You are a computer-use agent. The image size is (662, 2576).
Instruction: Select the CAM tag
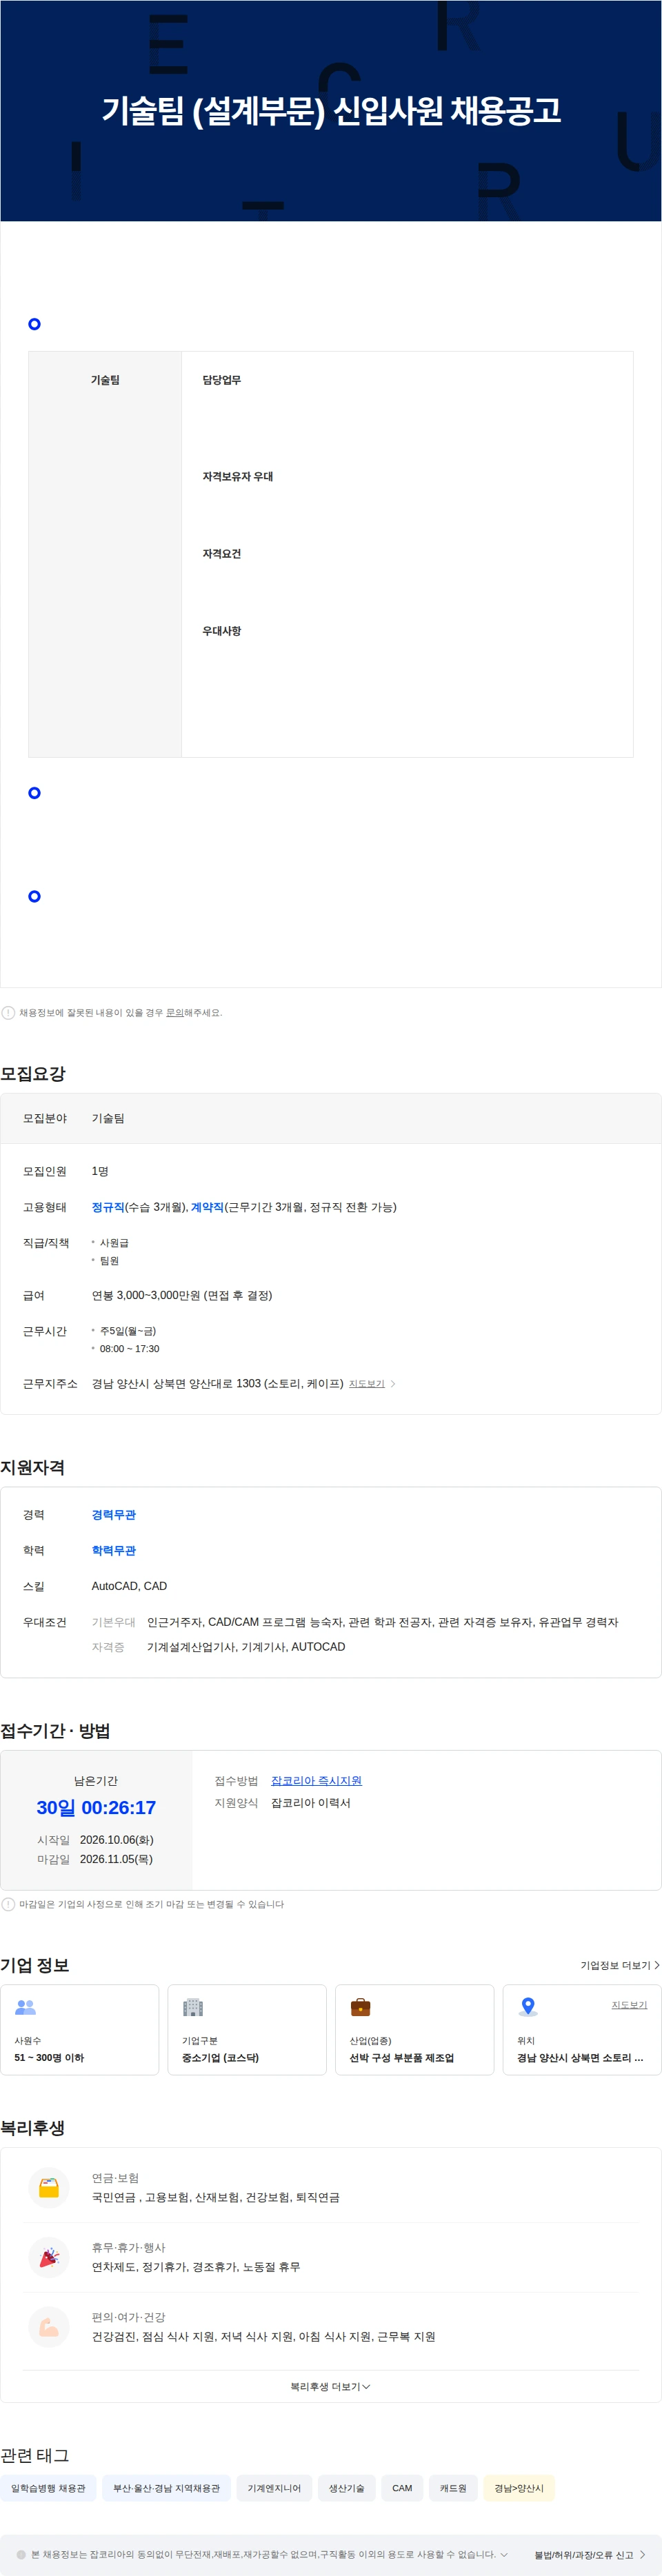402,2488
